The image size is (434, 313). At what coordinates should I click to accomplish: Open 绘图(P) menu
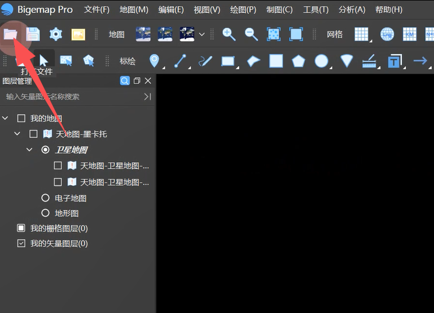pos(243,10)
